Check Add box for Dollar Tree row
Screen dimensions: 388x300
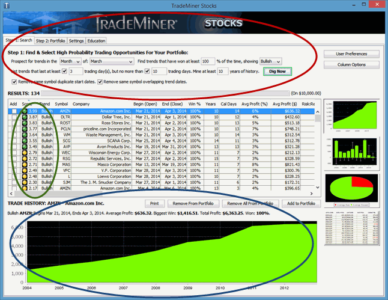tap(14, 117)
